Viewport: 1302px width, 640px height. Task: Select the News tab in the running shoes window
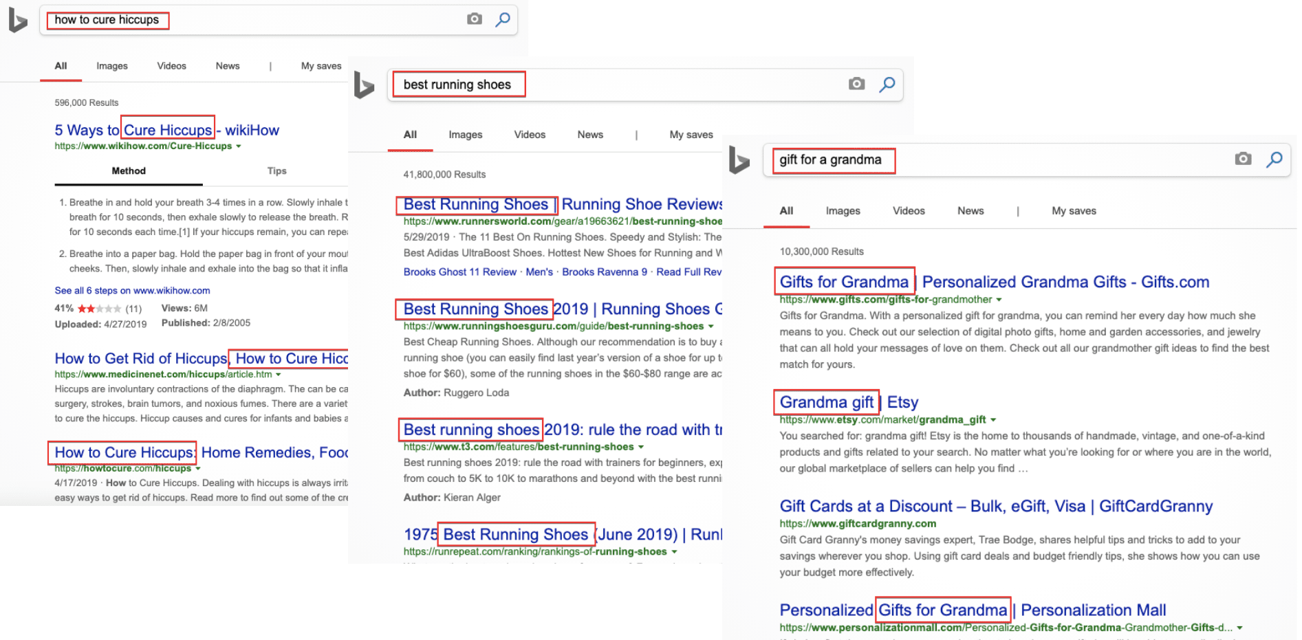click(x=590, y=135)
